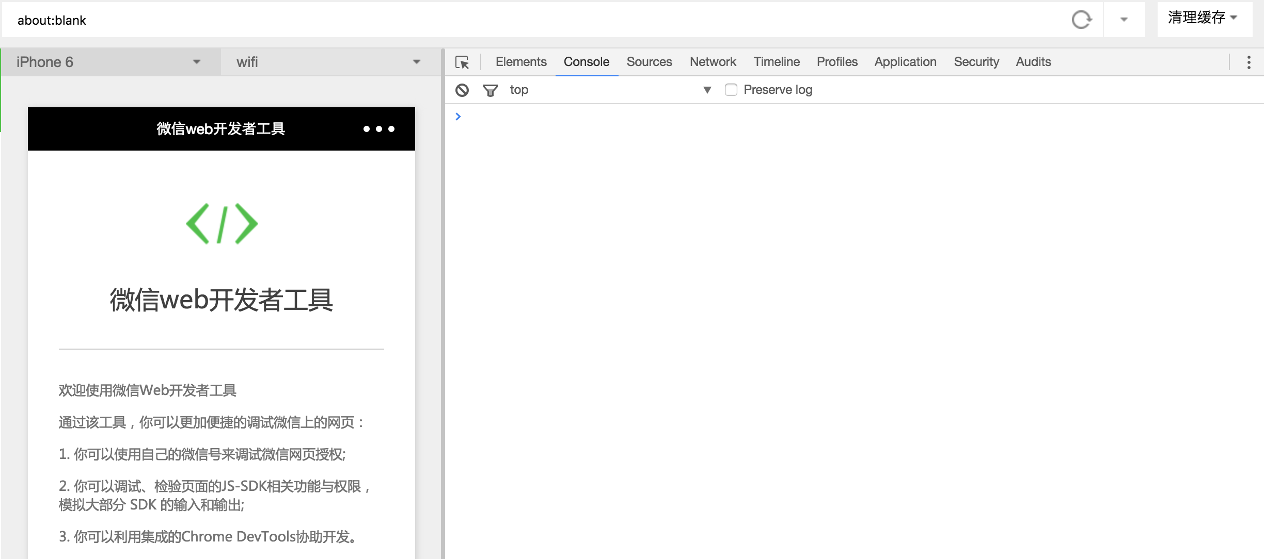1264x559 pixels.
Task: Switch to the Elements tab
Action: point(521,62)
